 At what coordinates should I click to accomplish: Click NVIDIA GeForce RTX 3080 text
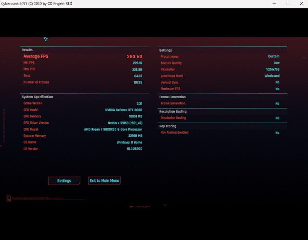coord(124,110)
